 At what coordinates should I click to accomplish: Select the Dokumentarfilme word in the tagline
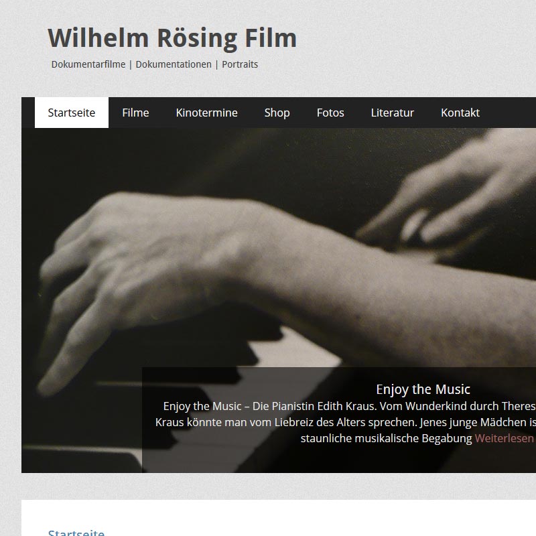click(88, 64)
